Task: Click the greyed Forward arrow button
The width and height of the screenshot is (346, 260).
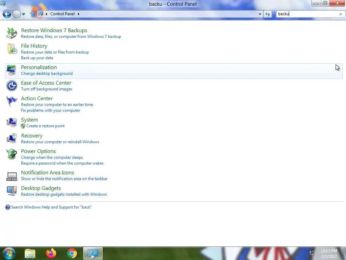Action: pyautogui.click(x=16, y=14)
